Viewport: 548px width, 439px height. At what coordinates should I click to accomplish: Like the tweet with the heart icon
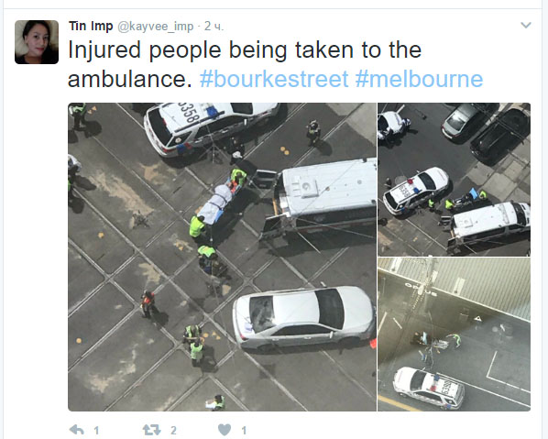pyautogui.click(x=225, y=430)
